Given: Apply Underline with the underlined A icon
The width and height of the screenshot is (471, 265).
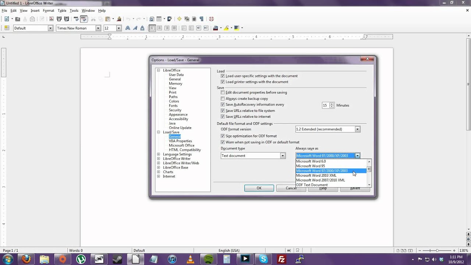Looking at the screenshot, I should 142,28.
